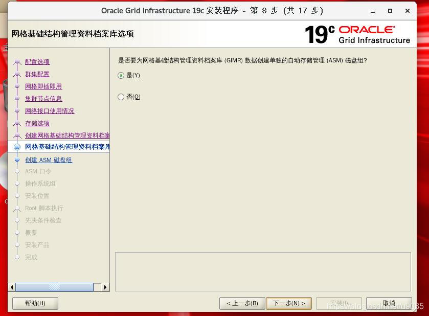Close the installer window
This screenshot has height=316, width=429.
408,11
